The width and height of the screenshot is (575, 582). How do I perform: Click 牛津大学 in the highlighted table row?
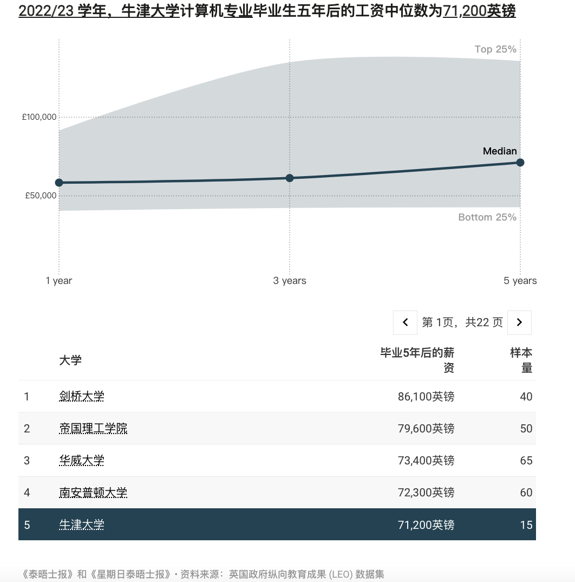(x=81, y=524)
